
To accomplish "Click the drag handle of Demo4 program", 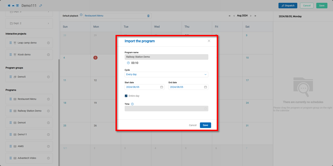I will 10,123.
